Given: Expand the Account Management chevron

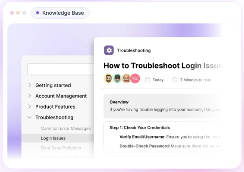Looking at the screenshot, I should click(x=30, y=96).
